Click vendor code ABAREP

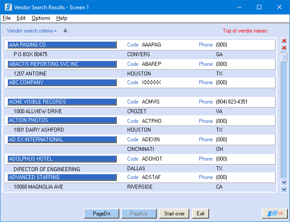pos(152,64)
